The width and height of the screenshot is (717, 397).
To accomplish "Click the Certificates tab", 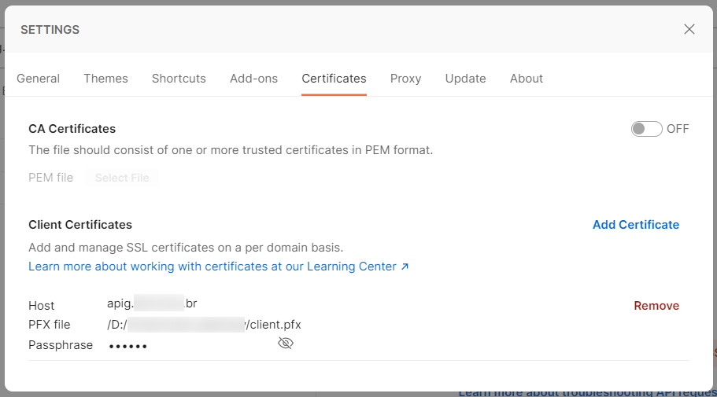I will point(334,79).
